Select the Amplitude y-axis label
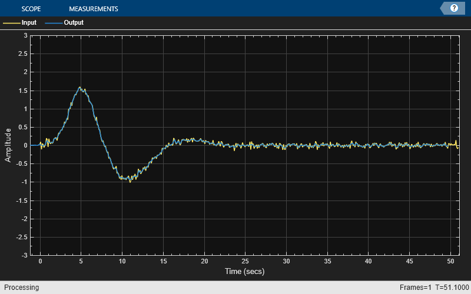The image size is (471, 294). [x=8, y=145]
